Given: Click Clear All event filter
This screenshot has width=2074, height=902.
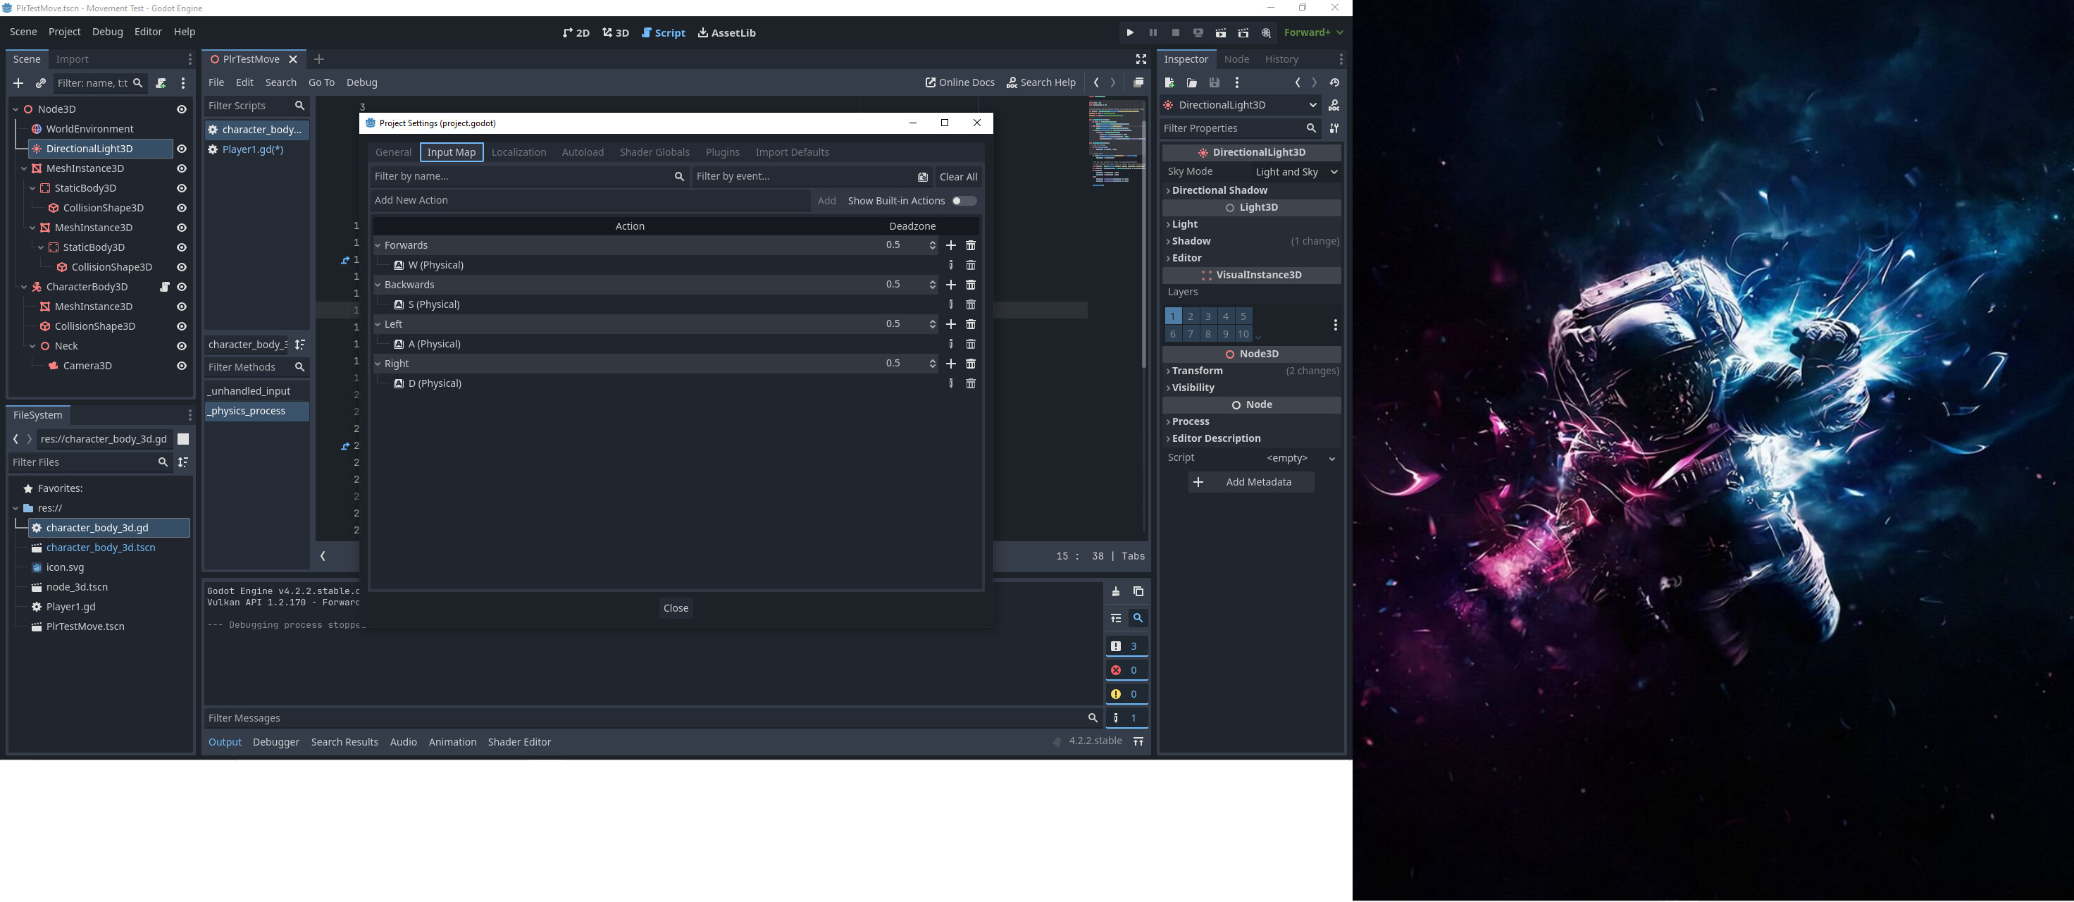Looking at the screenshot, I should pyautogui.click(x=958, y=177).
